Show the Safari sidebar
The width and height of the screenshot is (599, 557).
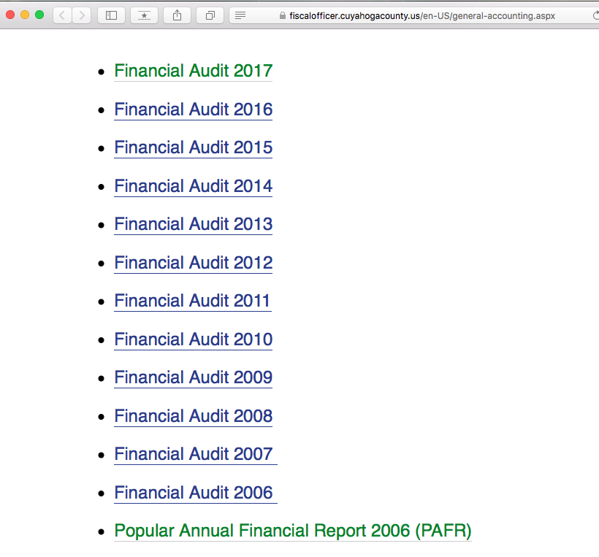pyautogui.click(x=111, y=15)
